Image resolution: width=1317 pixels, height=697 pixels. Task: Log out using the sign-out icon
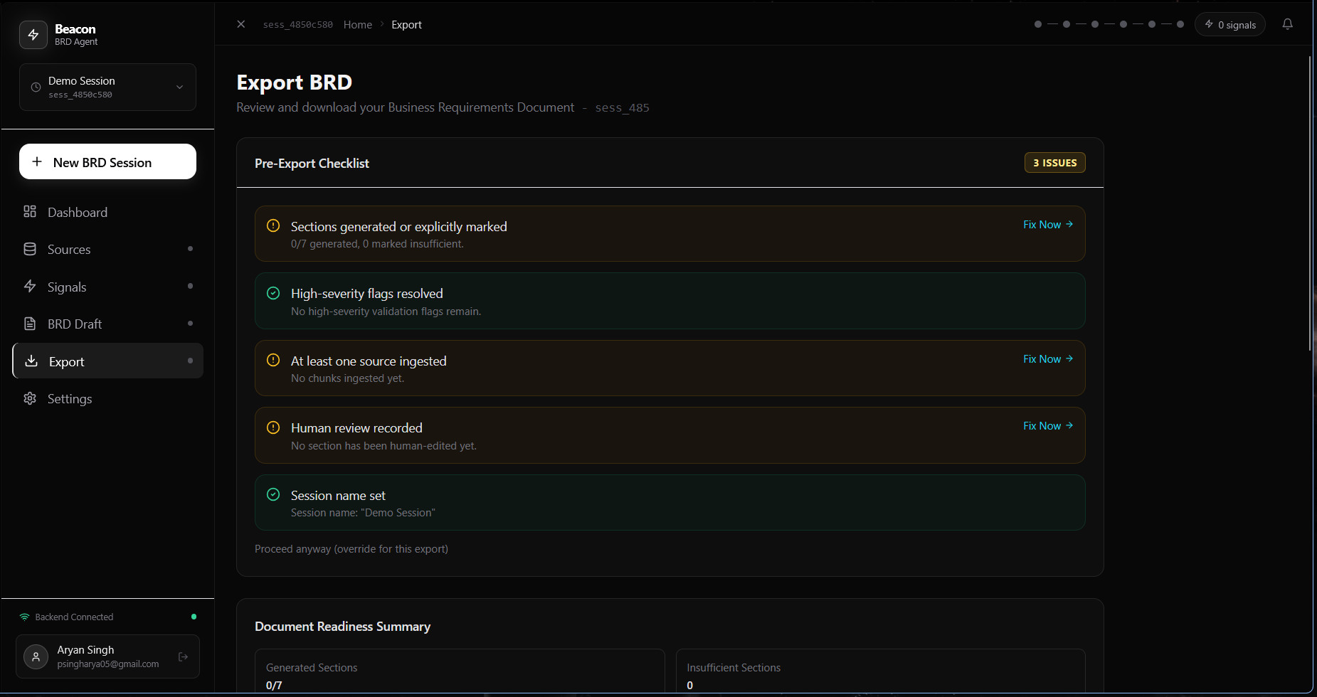[183, 656]
